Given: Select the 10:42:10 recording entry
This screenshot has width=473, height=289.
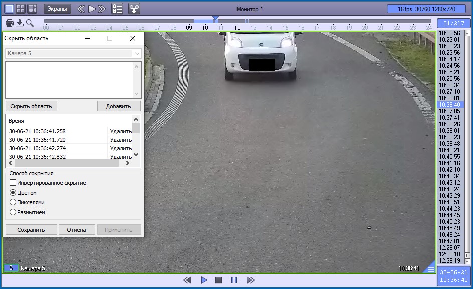Looking at the screenshot, I should point(449,170).
